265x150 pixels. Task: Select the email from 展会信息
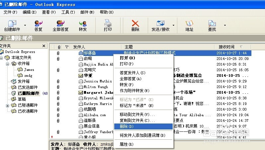tap(92, 126)
